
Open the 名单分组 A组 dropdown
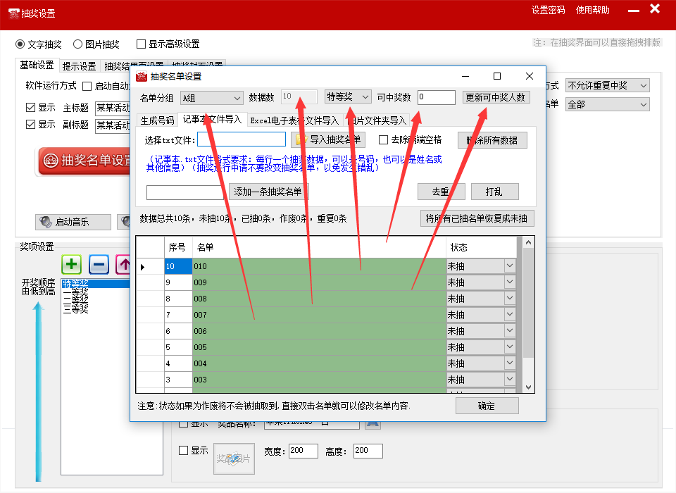click(x=211, y=97)
